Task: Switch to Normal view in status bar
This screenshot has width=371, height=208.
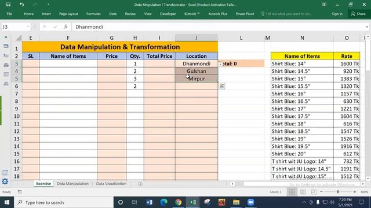Action: coord(292,192)
